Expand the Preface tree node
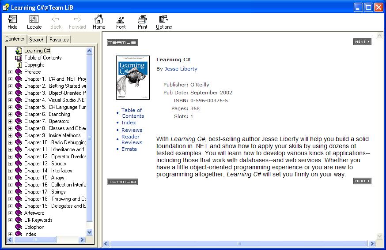The width and height of the screenshot is (386, 250). coord(10,72)
